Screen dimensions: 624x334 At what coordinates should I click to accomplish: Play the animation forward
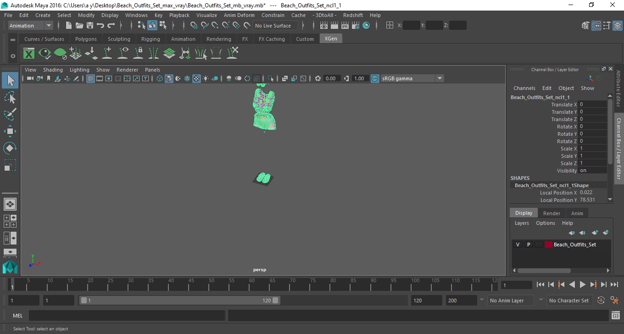[x=583, y=284]
